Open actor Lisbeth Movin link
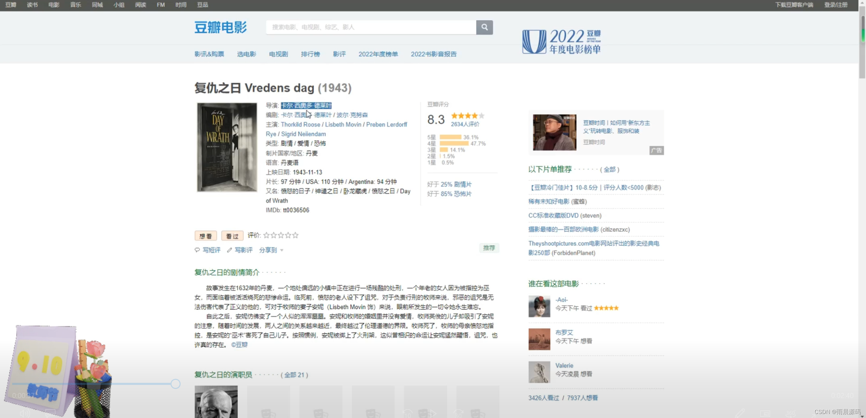The image size is (866, 418). [343, 124]
